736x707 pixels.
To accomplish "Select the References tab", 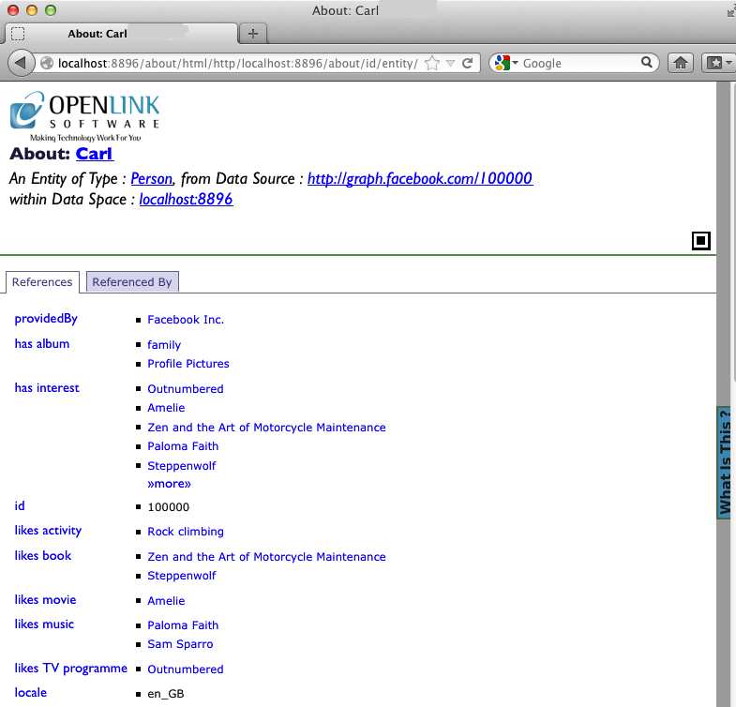I will [42, 281].
